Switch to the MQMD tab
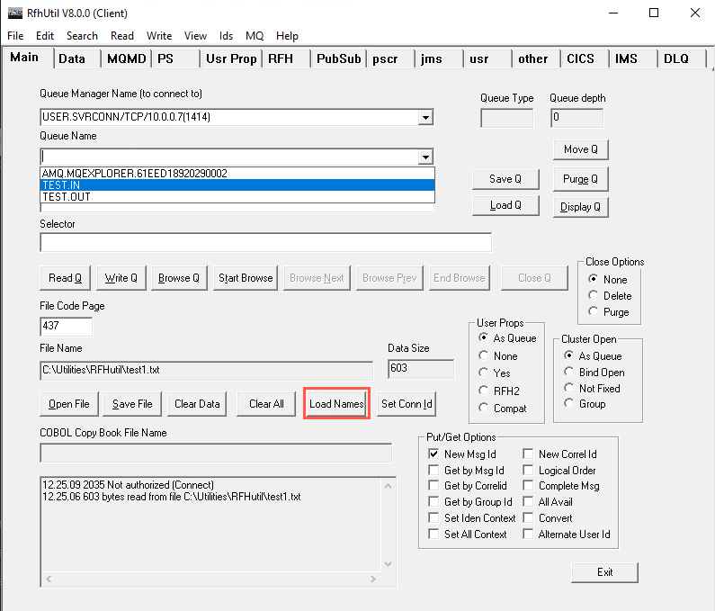 point(126,58)
